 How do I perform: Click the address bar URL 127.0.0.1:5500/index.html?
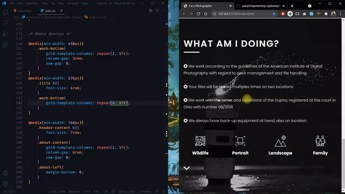coord(236,13)
